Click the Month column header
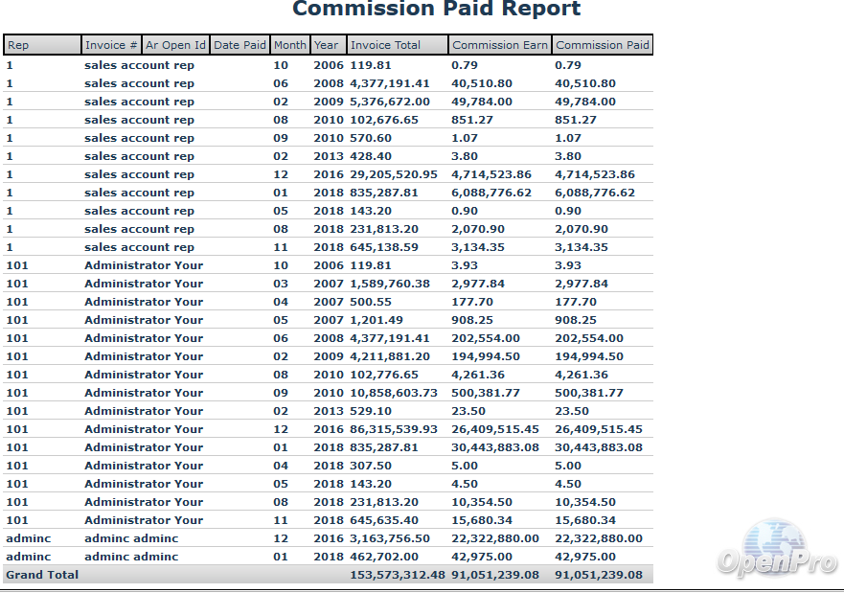The width and height of the screenshot is (844, 593). point(289,45)
